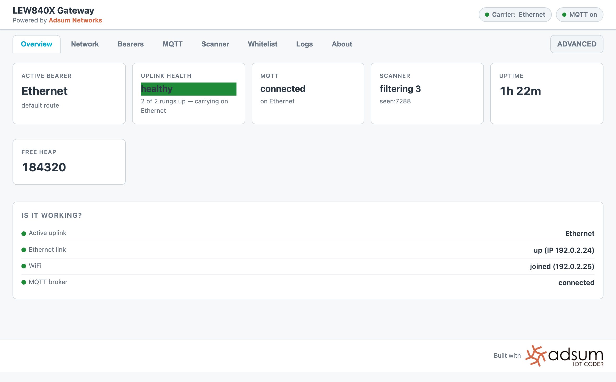Open the About tab

[x=342, y=44]
